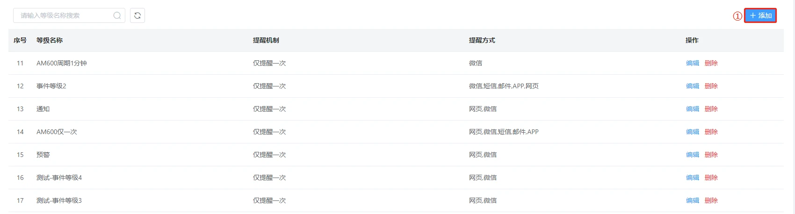
Task: Delete the 测试-事件等级3 row
Action: (711, 200)
